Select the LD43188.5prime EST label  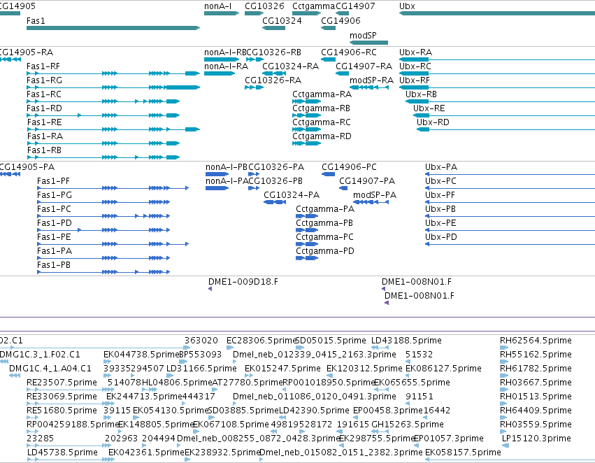(406, 341)
